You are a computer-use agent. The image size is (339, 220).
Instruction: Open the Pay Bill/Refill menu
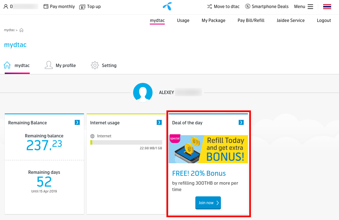click(251, 20)
